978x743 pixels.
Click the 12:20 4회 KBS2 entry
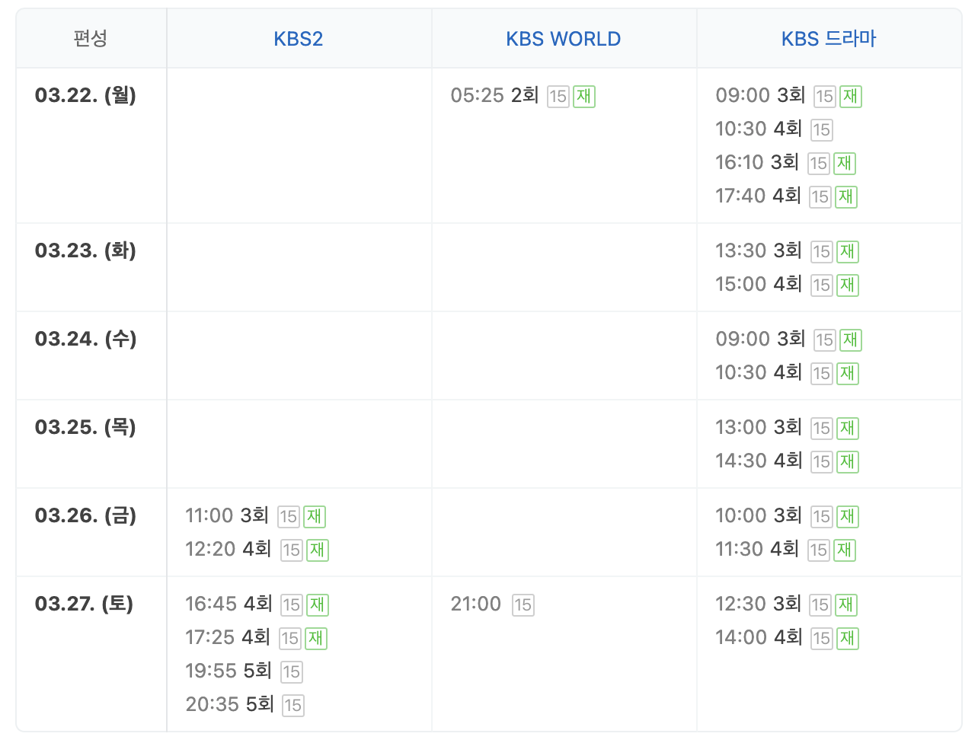(229, 549)
